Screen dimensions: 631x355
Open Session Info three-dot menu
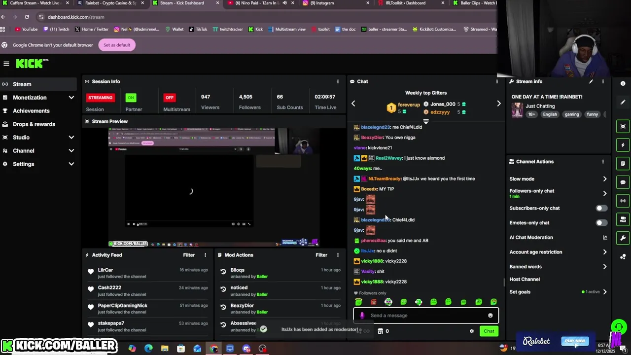pos(338,81)
